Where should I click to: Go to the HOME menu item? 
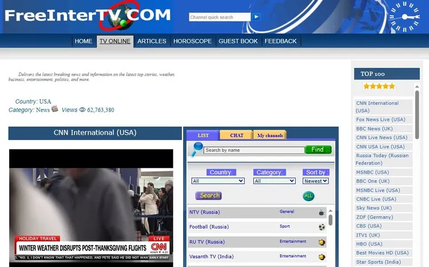pyautogui.click(x=84, y=41)
